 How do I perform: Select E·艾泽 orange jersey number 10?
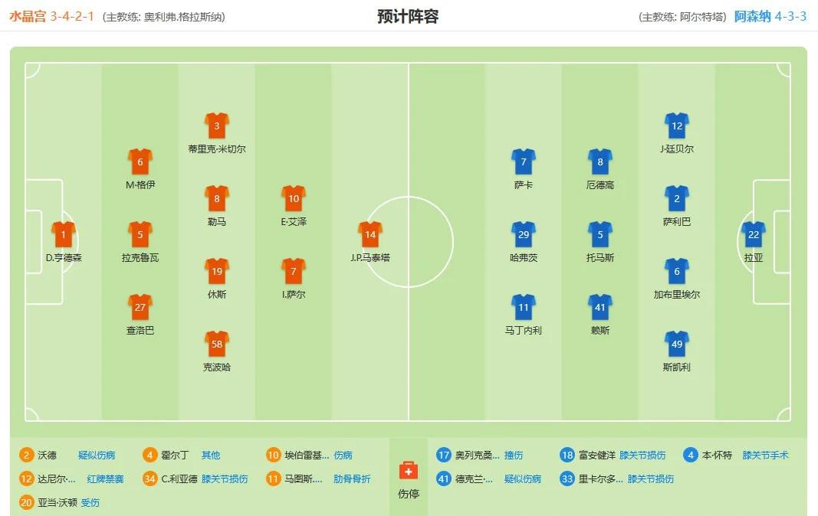click(x=293, y=198)
